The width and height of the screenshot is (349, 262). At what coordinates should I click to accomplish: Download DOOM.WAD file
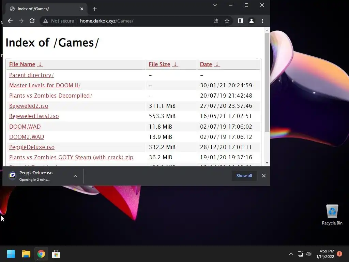click(25, 127)
